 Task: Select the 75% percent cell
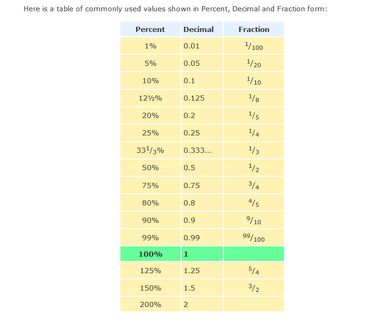pos(150,185)
